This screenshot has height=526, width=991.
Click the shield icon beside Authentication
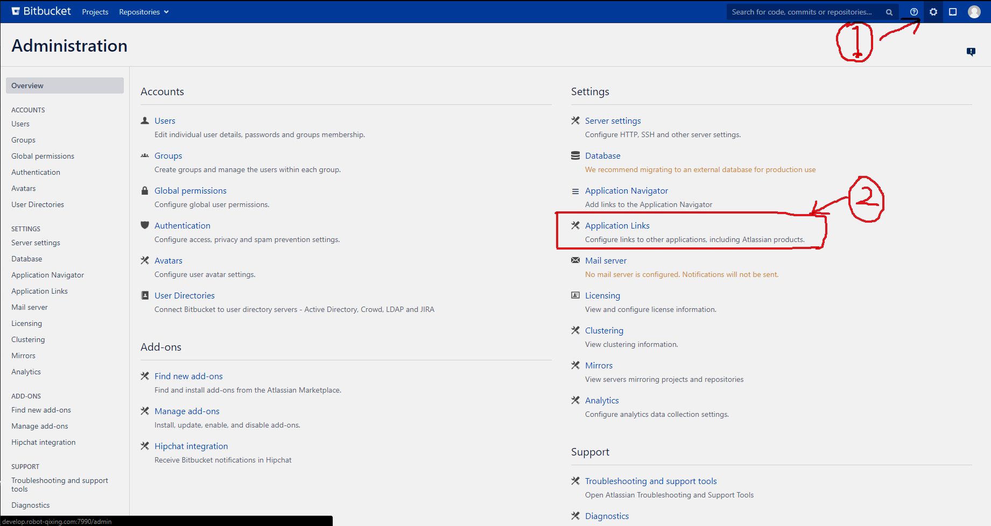[145, 225]
